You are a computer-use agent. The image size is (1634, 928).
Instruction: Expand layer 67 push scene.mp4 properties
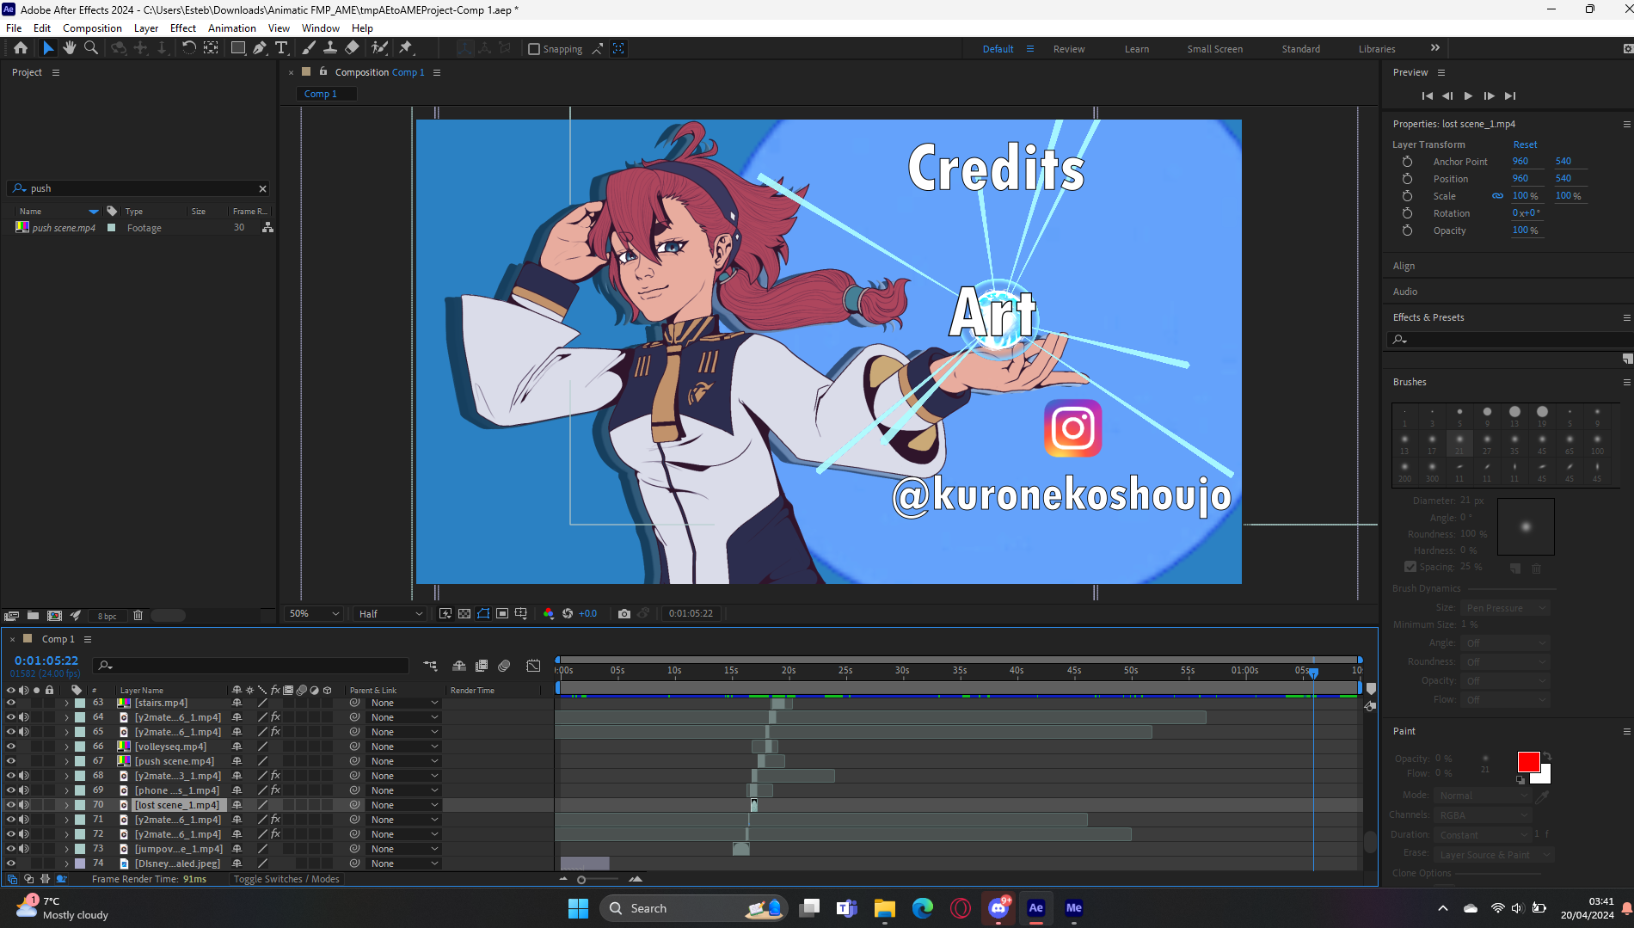[x=66, y=761]
